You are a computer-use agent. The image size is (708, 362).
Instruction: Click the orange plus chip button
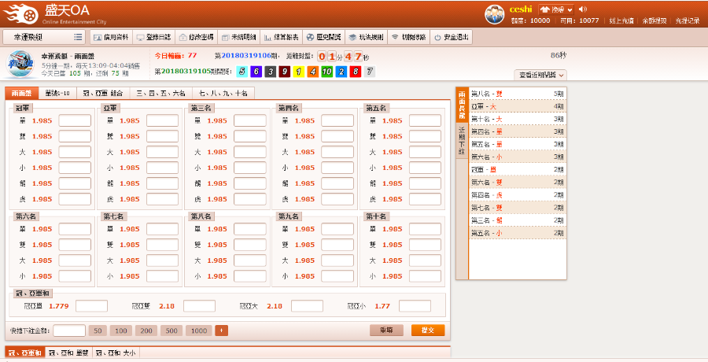coord(221,331)
